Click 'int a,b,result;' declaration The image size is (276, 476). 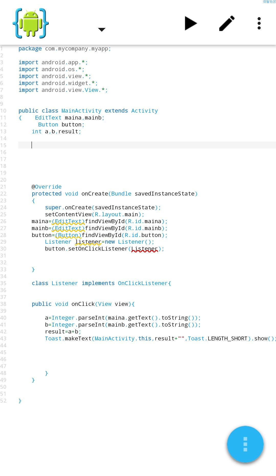point(56,132)
